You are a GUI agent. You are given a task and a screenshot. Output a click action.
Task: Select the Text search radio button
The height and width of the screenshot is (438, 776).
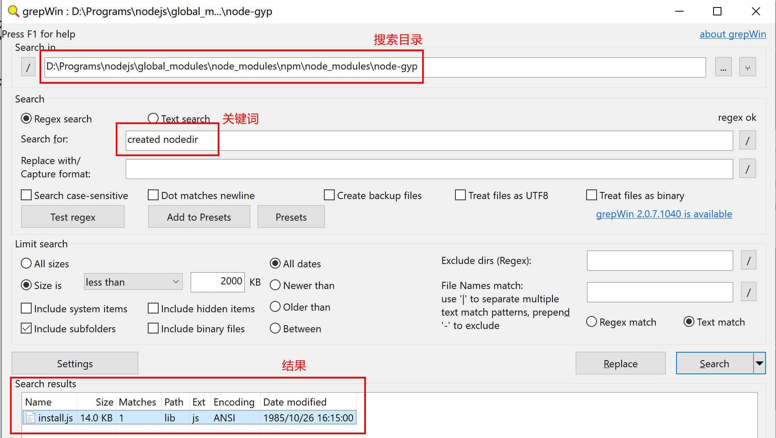click(x=153, y=119)
